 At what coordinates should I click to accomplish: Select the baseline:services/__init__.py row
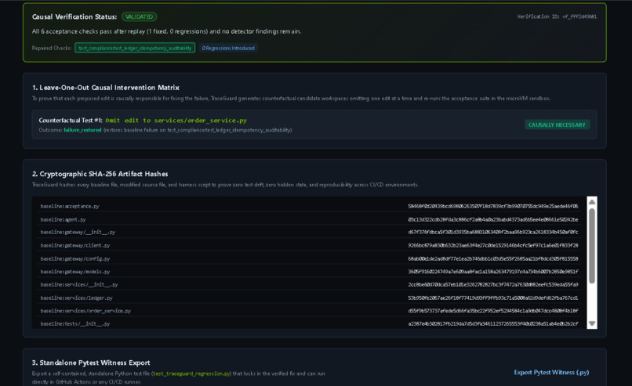309,284
